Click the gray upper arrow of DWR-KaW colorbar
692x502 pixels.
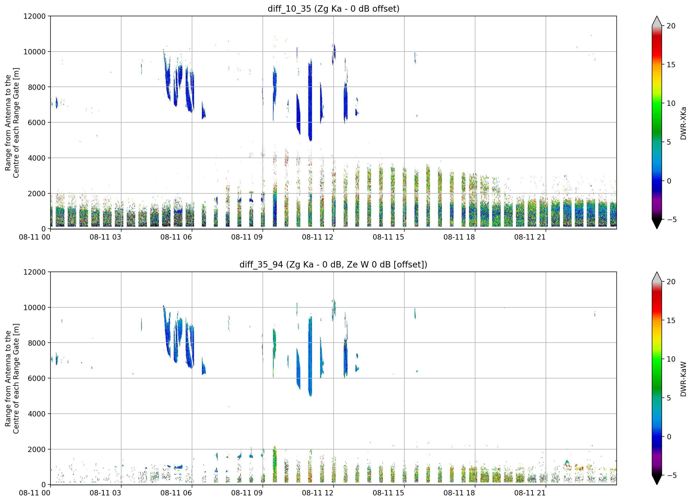(x=656, y=277)
